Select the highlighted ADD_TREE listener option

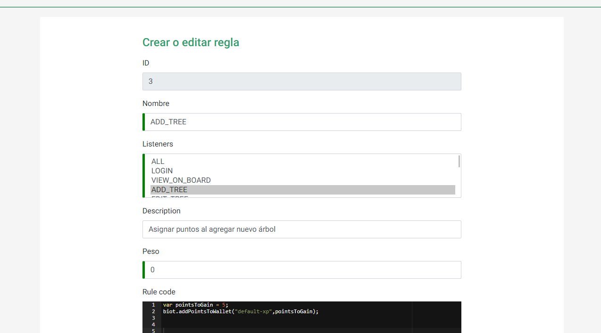pos(303,190)
